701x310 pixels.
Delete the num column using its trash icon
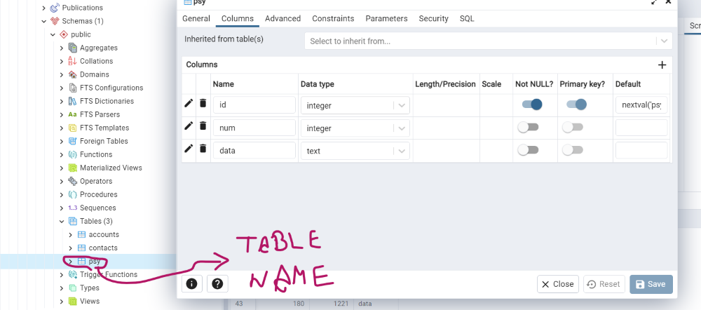point(203,126)
